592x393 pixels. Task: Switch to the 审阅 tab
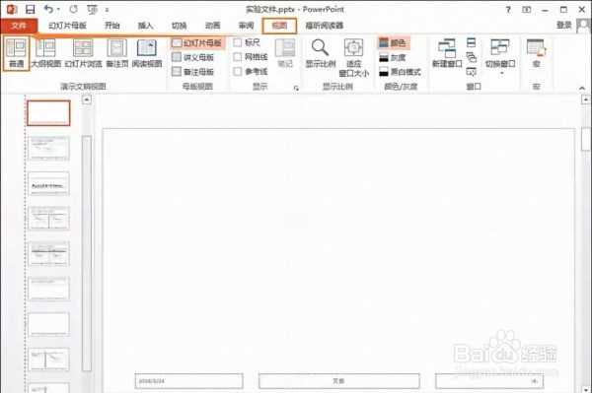point(246,26)
